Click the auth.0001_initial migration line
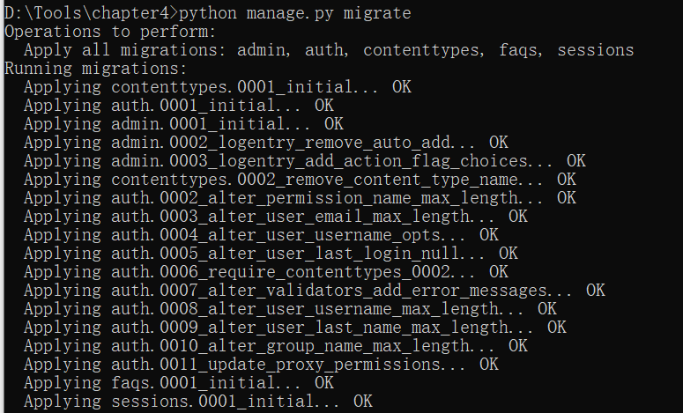 coord(178,105)
